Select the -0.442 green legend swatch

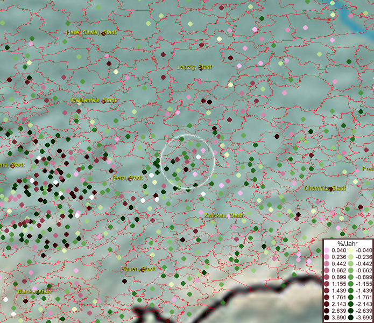[x=351, y=264]
